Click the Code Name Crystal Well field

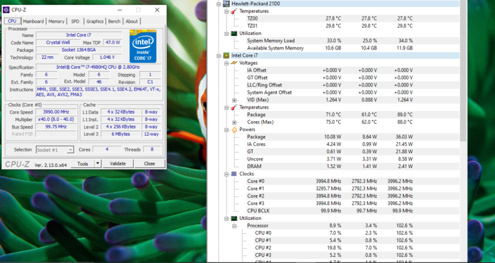58,42
